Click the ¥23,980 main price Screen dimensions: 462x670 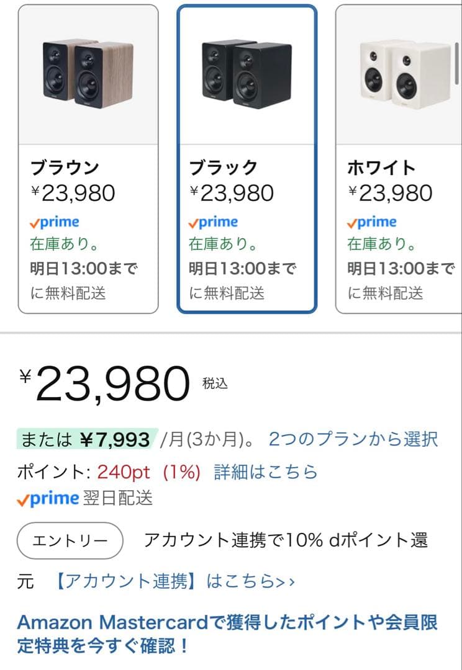pyautogui.click(x=106, y=383)
